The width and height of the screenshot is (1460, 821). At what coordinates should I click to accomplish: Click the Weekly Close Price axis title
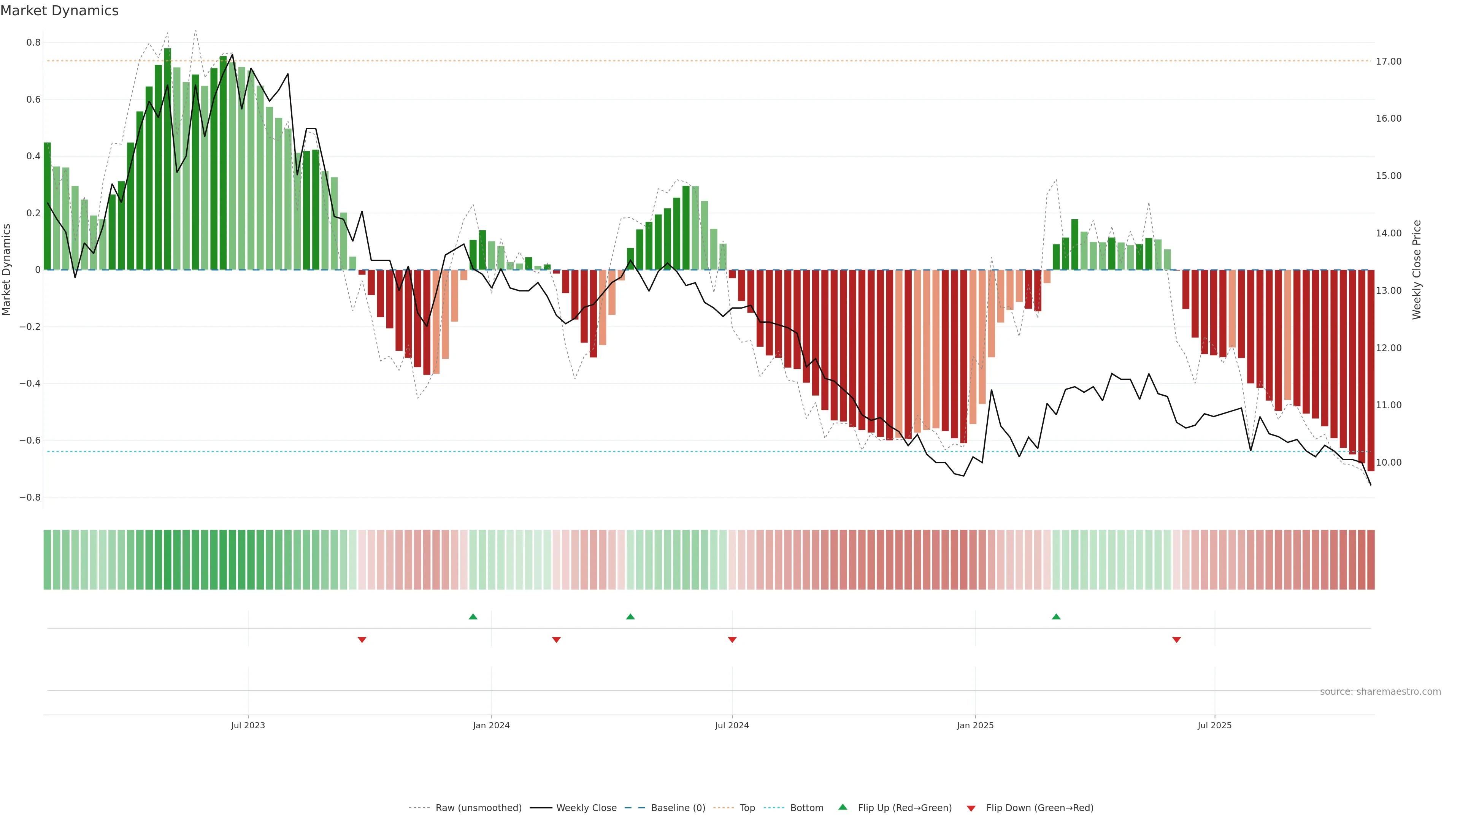click(1416, 270)
